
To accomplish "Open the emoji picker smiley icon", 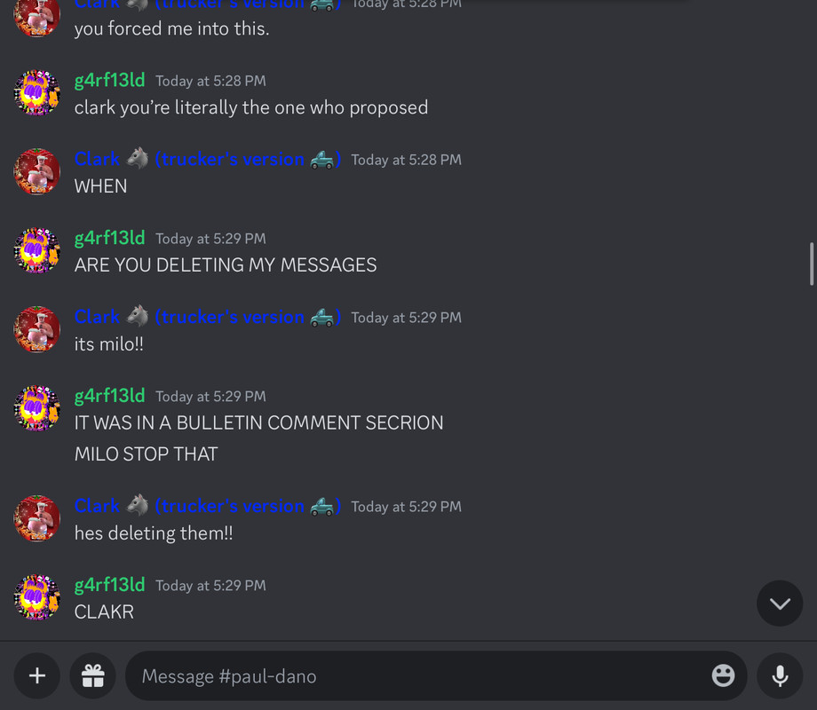I will click(723, 675).
